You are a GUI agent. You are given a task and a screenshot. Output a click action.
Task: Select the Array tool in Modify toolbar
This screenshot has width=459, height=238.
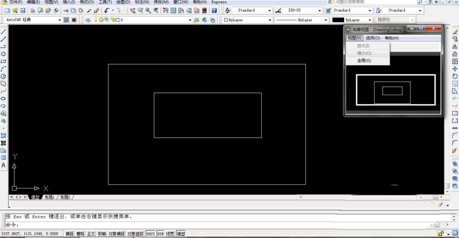pyautogui.click(x=454, y=61)
